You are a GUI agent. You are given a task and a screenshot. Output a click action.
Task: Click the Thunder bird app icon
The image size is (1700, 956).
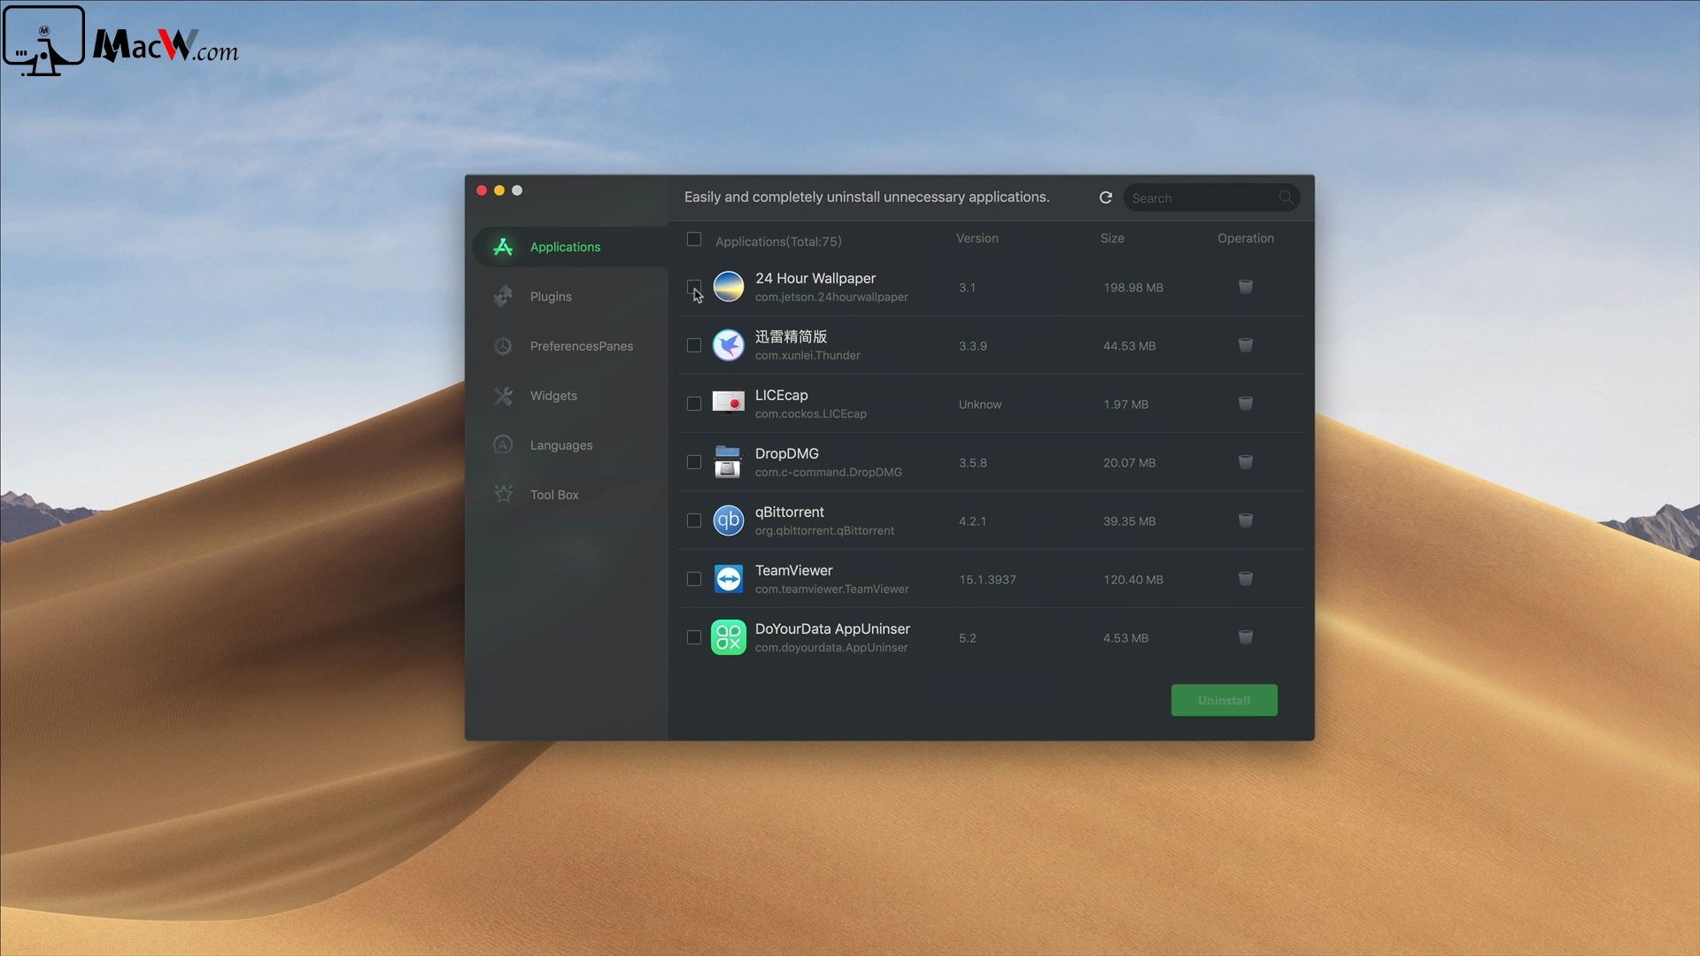click(729, 345)
